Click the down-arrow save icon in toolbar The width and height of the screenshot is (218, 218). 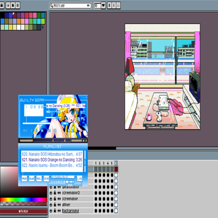(8, 6)
